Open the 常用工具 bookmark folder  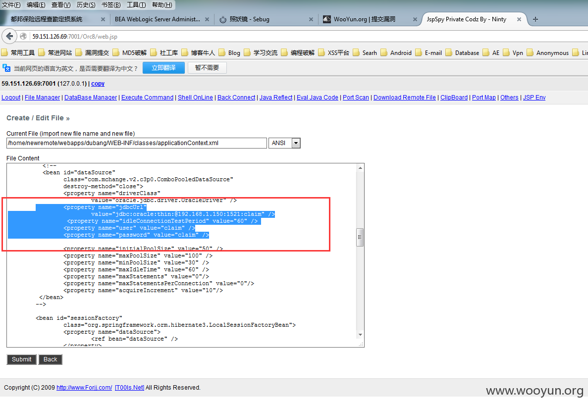pyautogui.click(x=18, y=53)
